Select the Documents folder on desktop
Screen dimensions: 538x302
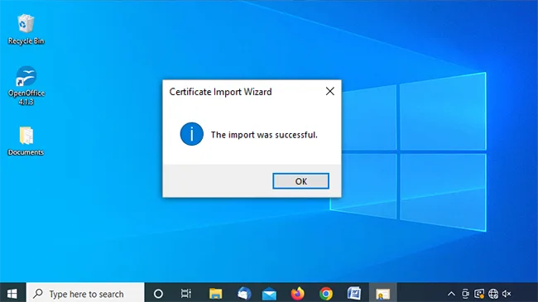tap(26, 141)
